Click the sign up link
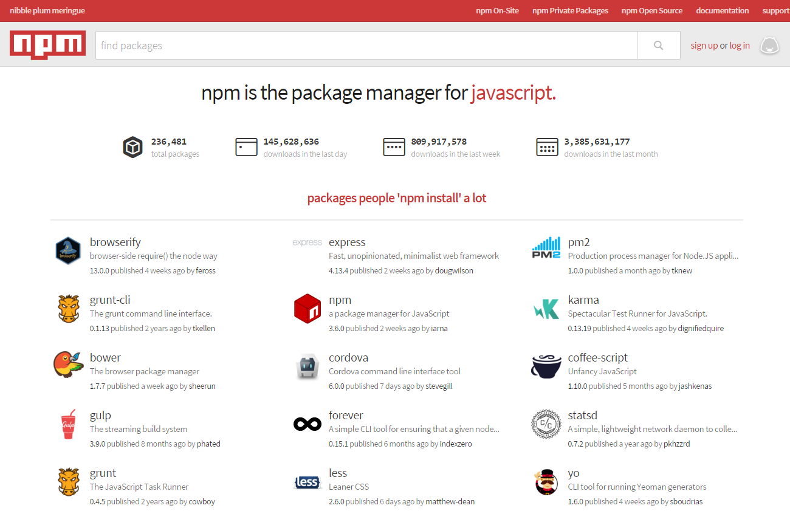Screen dimensions: 790x528 [x=704, y=46]
